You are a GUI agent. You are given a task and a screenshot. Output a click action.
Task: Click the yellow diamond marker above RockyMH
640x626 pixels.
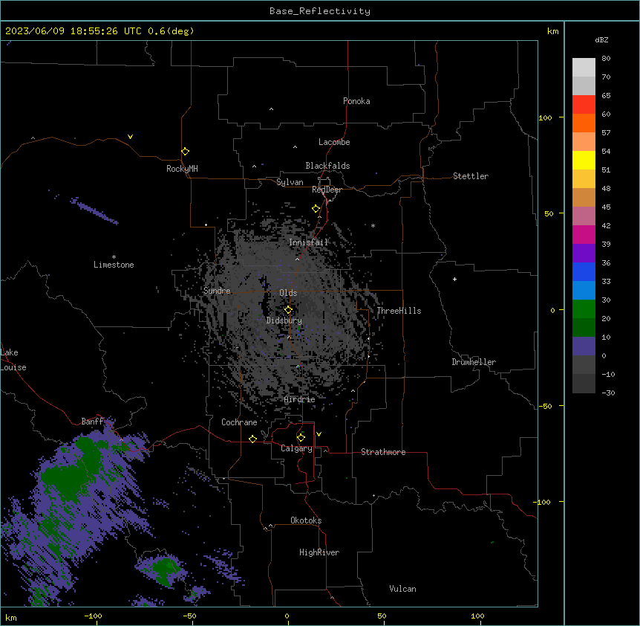click(185, 152)
